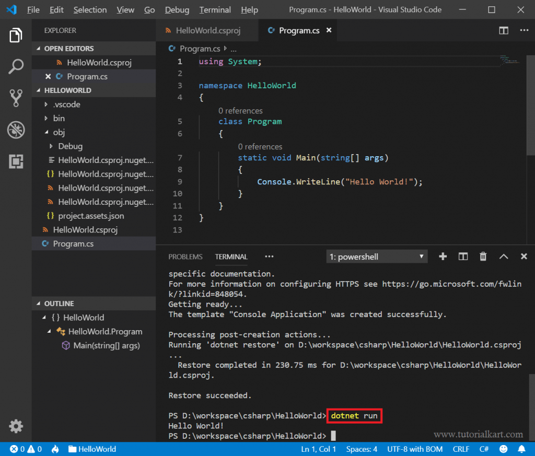
Task: Open the Explorer view in the activity bar
Action: click(x=15, y=35)
